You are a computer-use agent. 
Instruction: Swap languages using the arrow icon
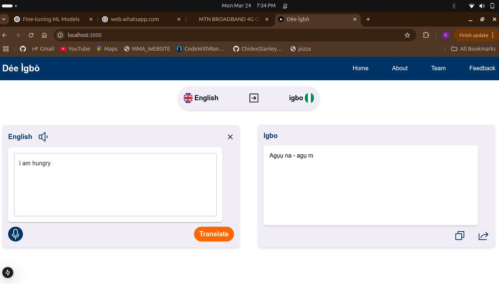(x=254, y=98)
